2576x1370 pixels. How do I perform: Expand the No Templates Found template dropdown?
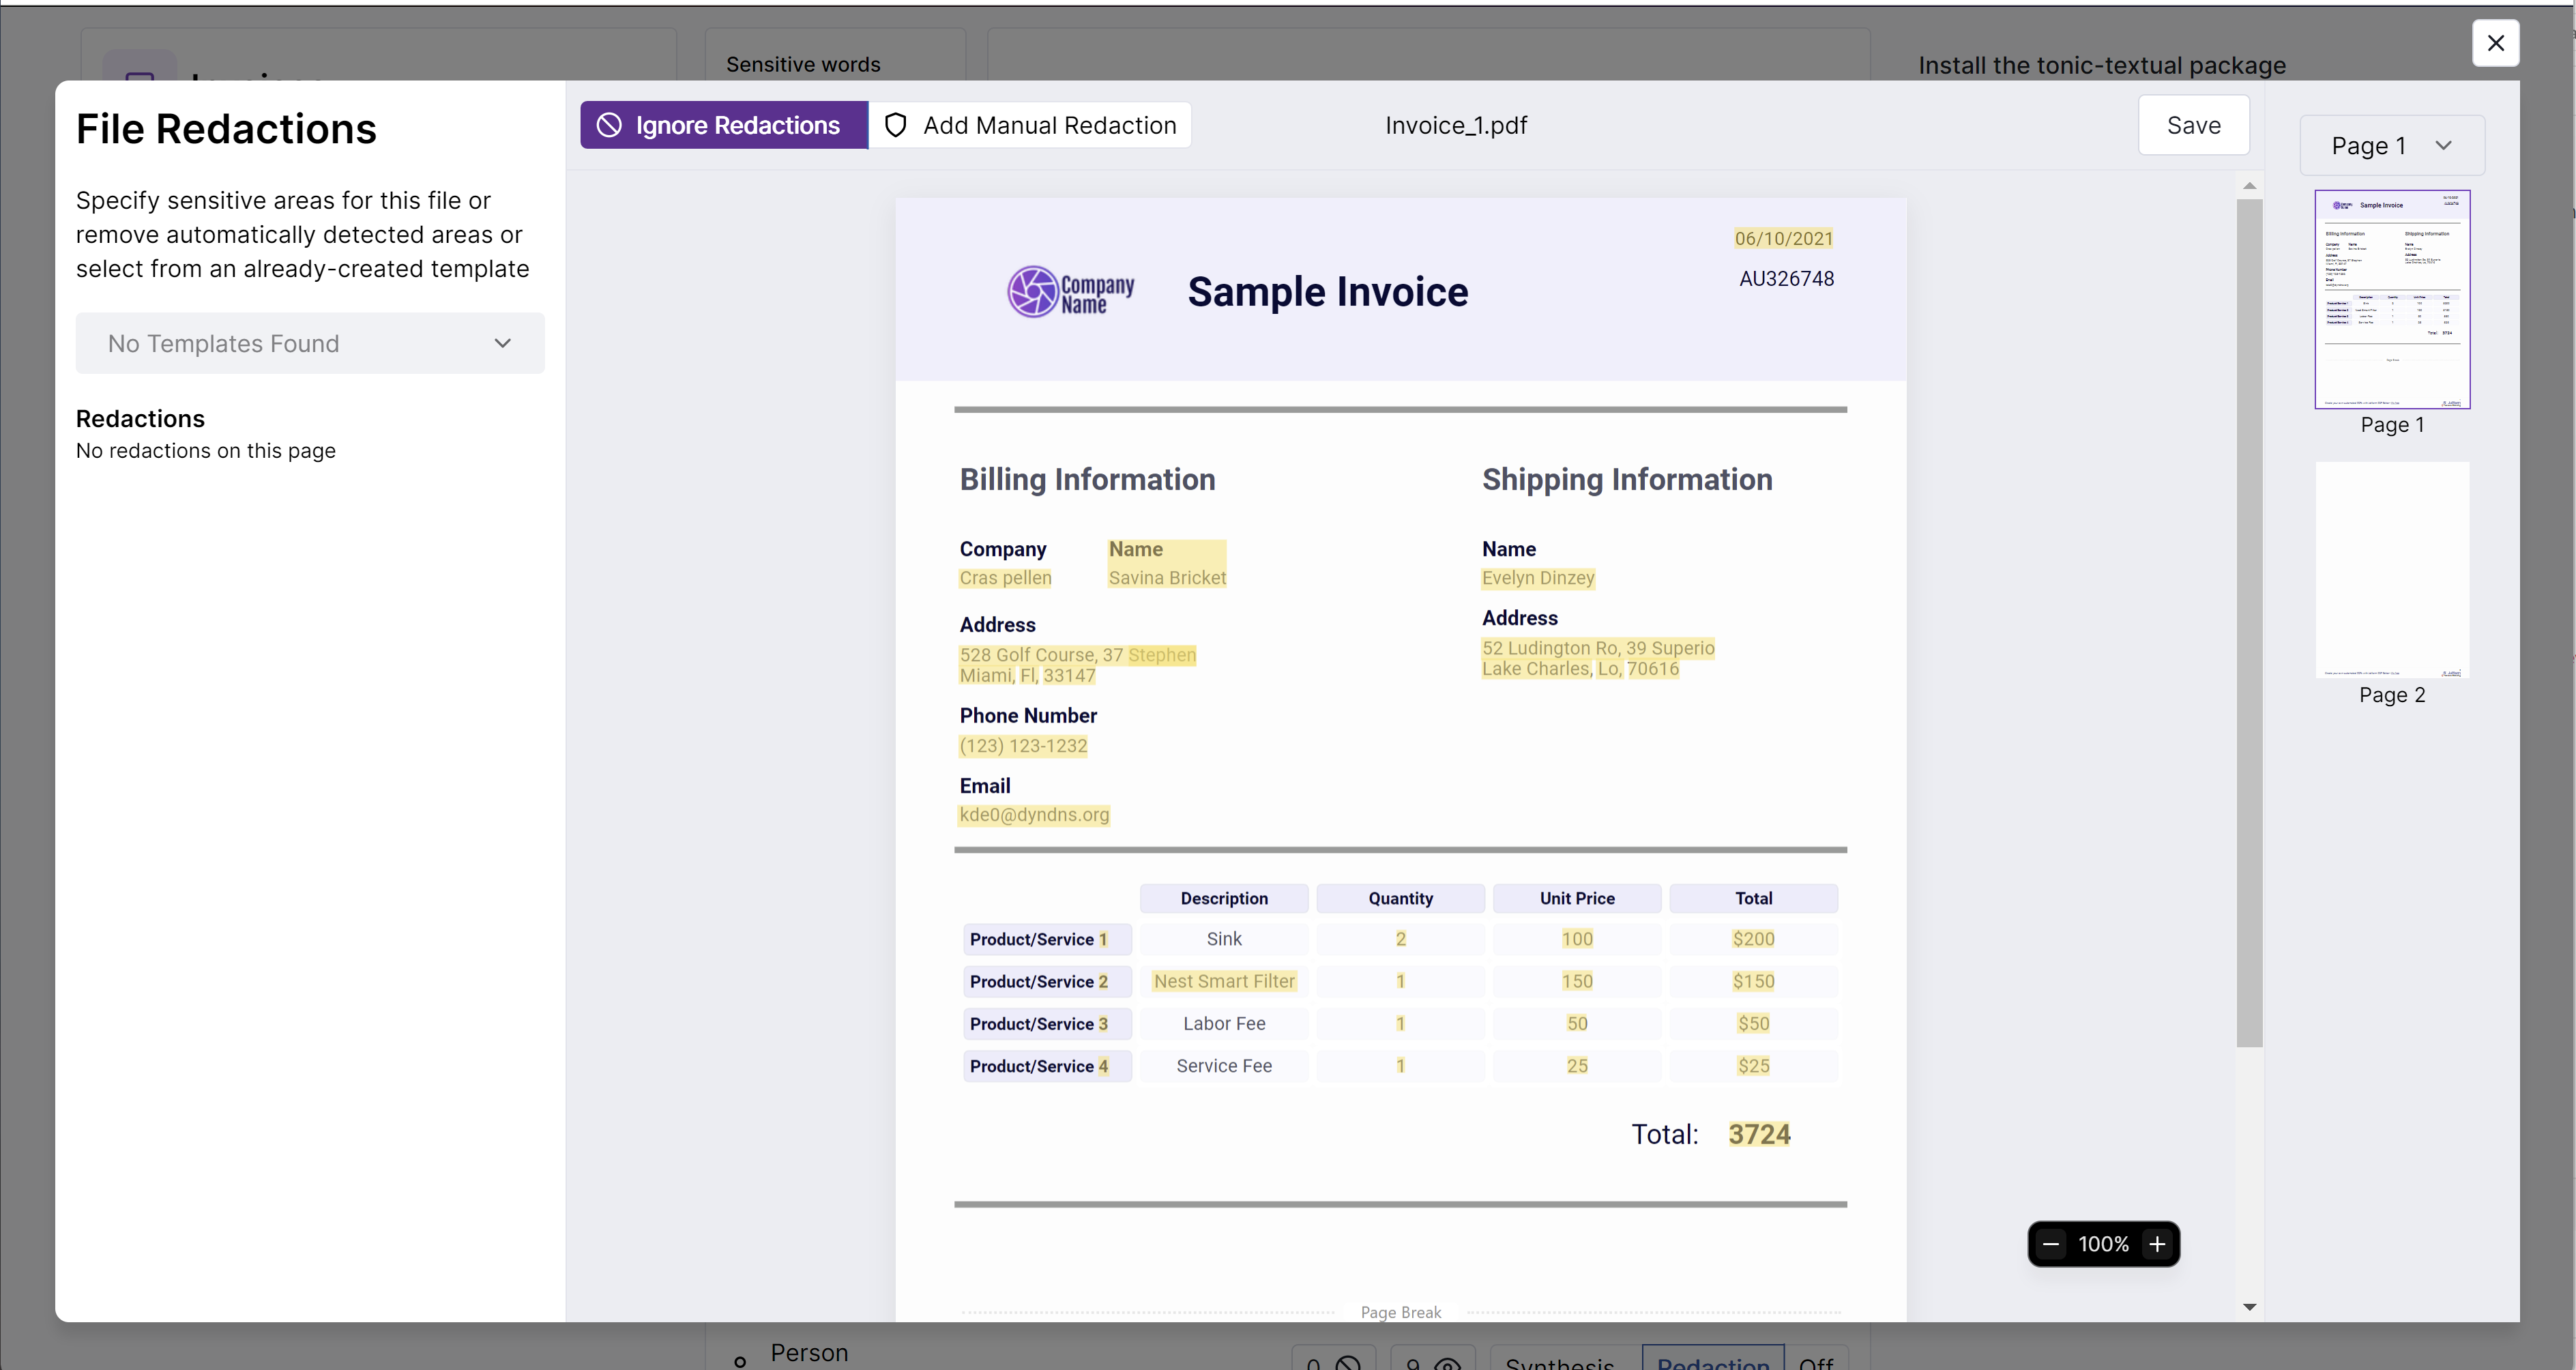[309, 343]
